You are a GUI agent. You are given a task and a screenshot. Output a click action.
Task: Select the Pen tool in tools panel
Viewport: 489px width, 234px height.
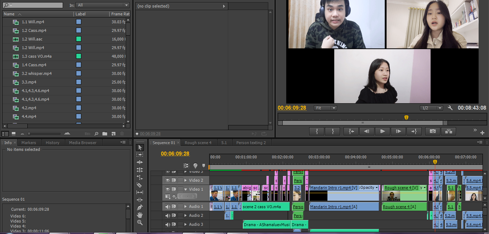[140, 207]
